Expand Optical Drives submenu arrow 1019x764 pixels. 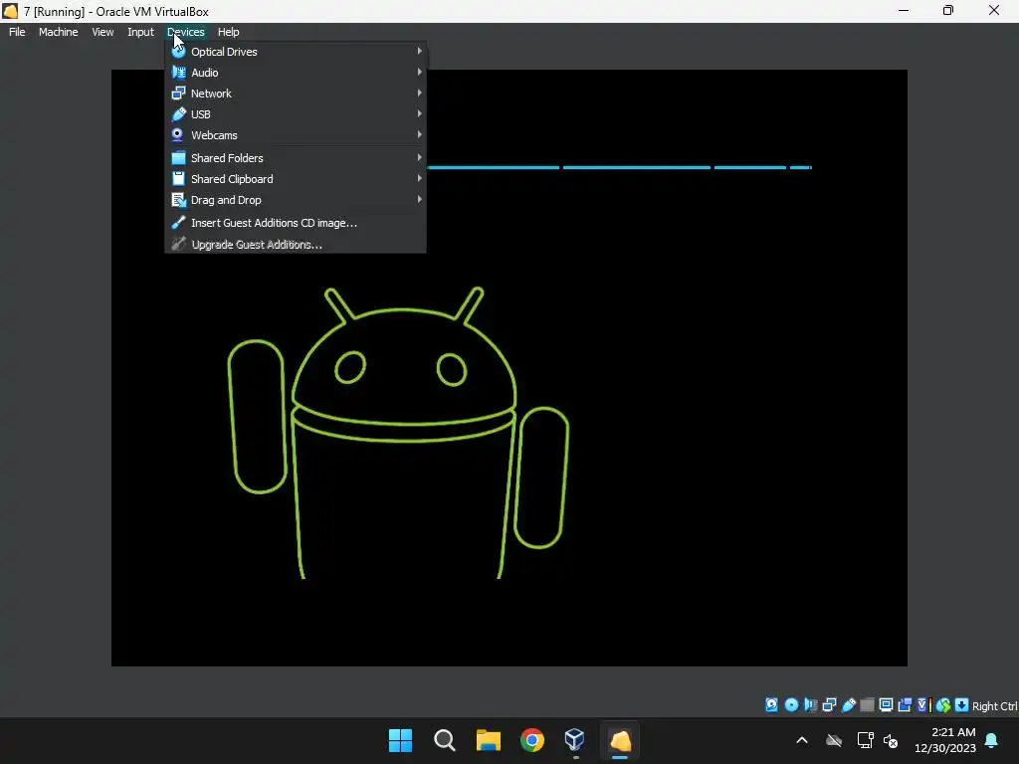(x=420, y=51)
